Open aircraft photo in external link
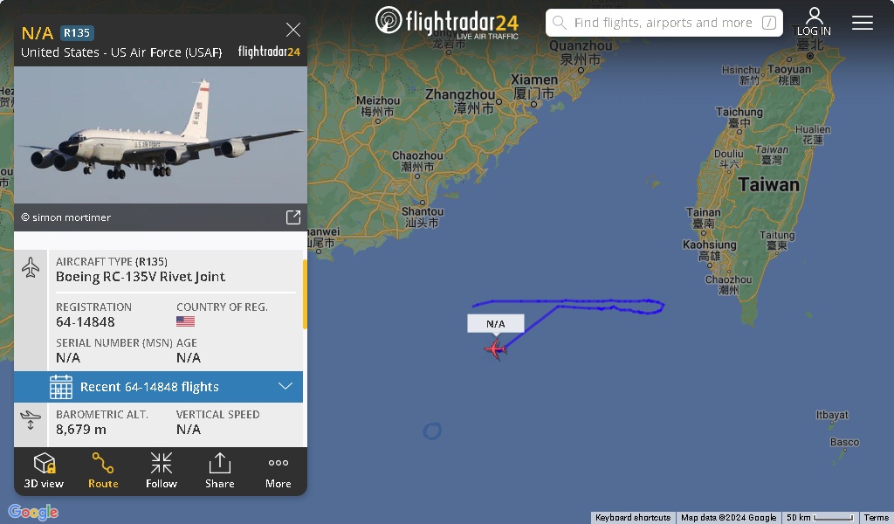The height and width of the screenshot is (524, 894). [x=293, y=217]
